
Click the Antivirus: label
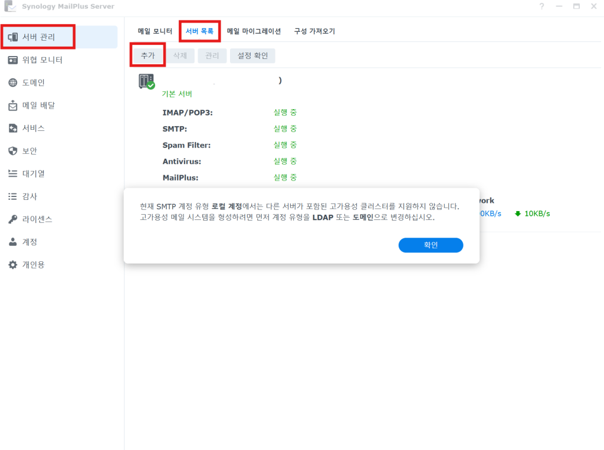tap(182, 162)
